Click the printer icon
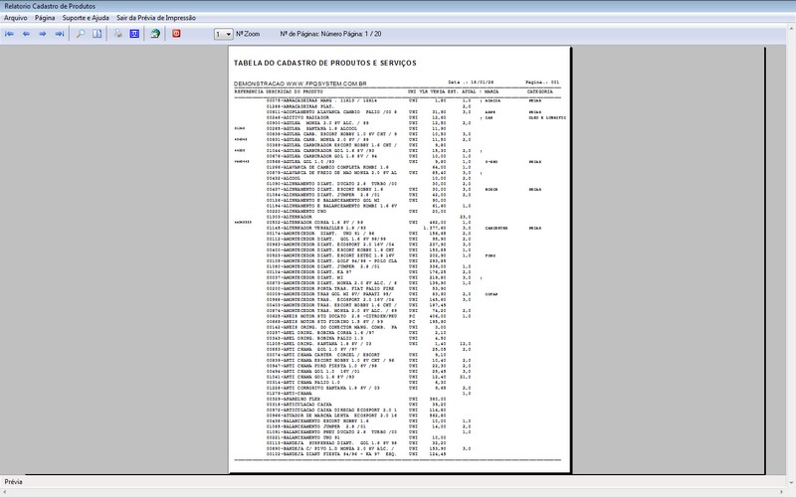 coord(118,33)
